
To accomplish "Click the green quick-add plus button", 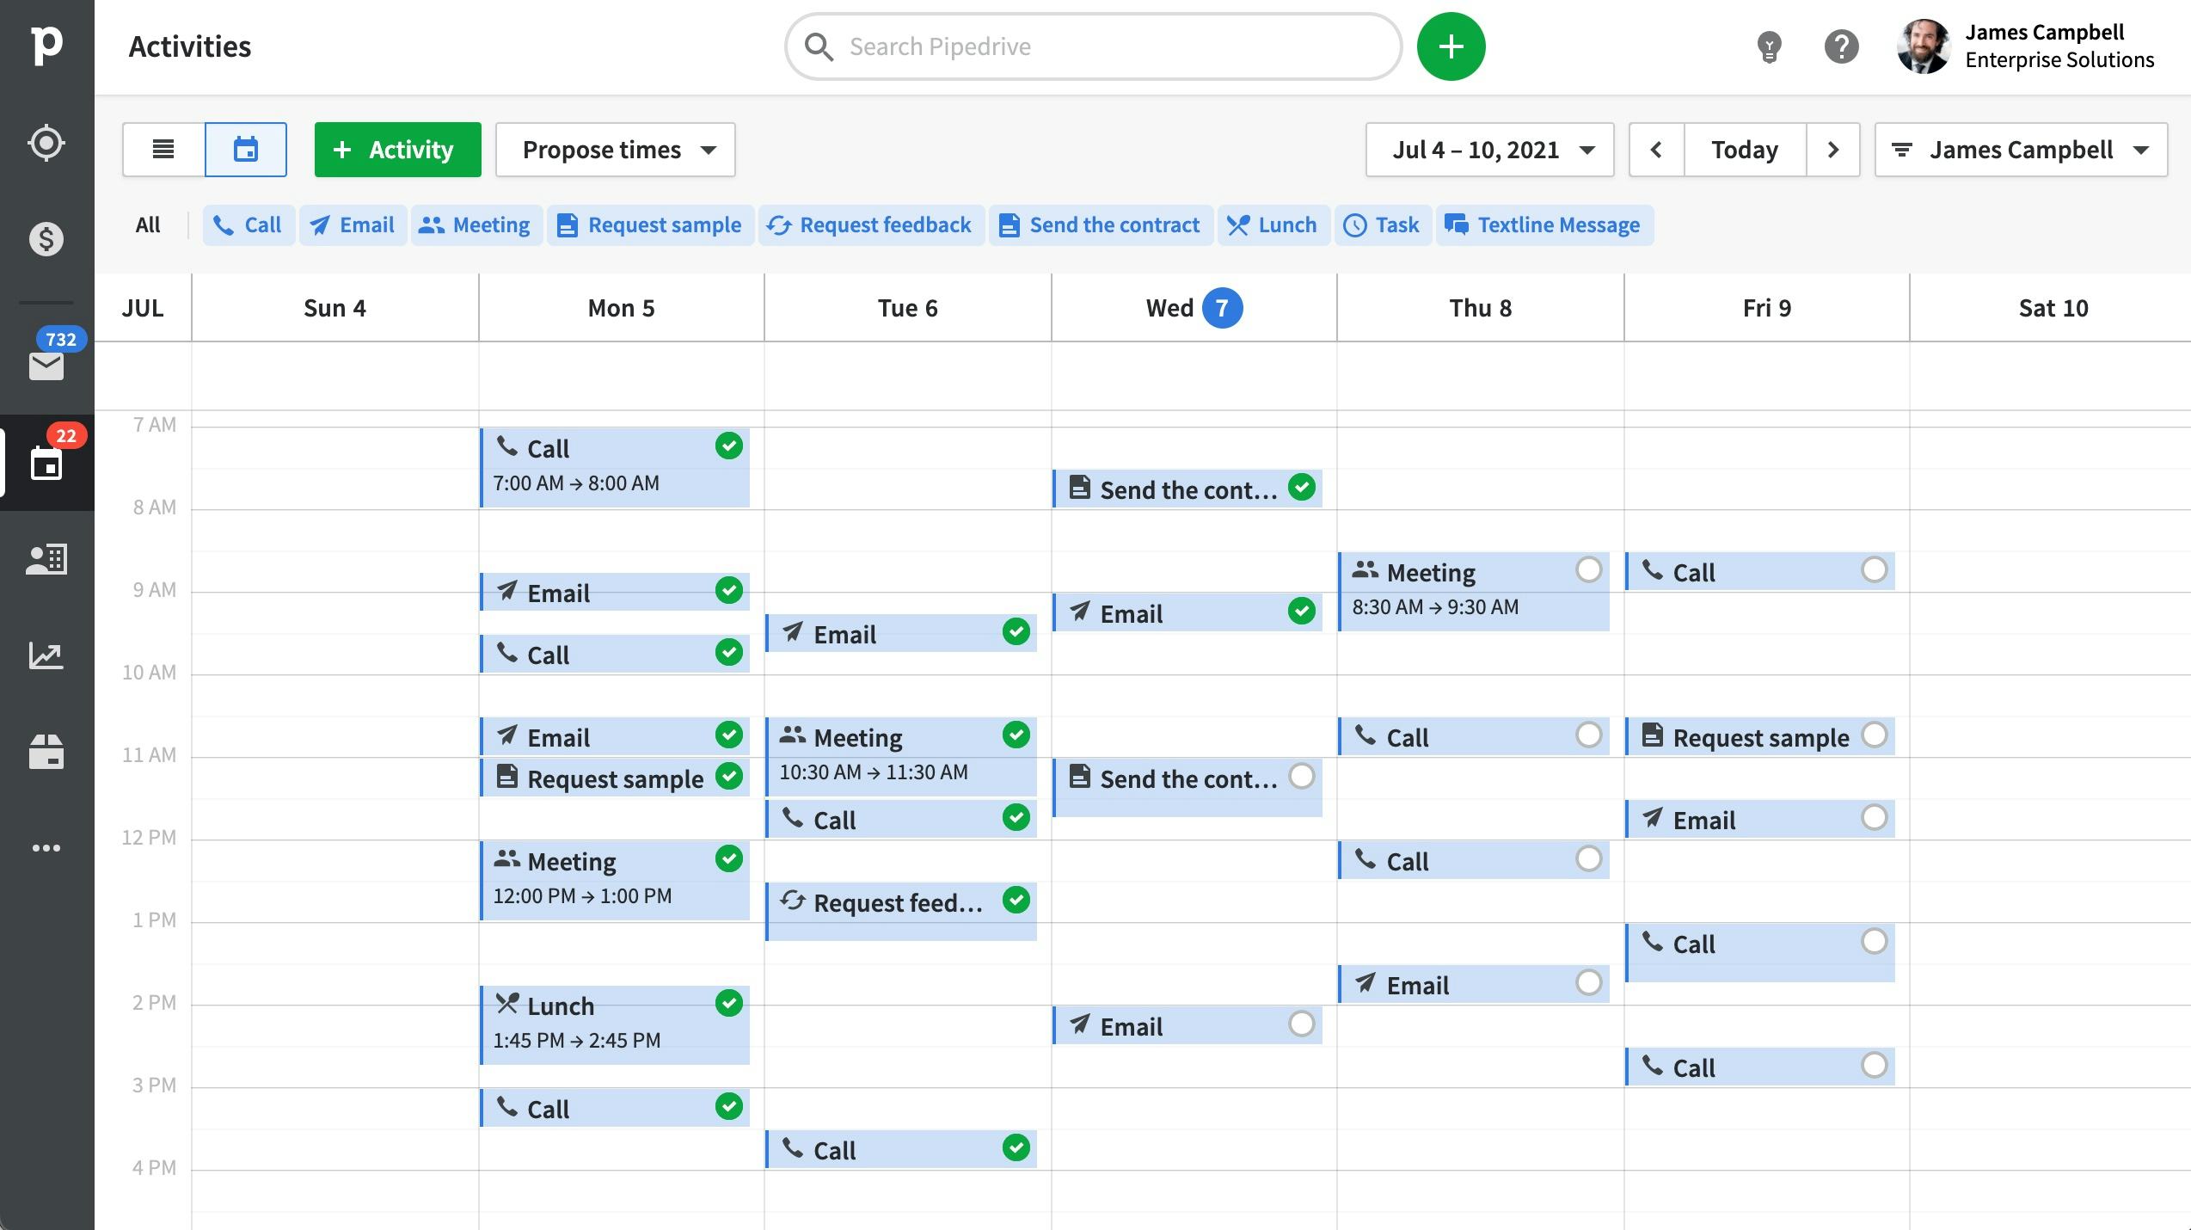I will 1451,46.
